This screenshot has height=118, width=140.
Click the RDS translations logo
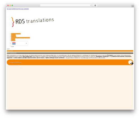click(x=32, y=22)
